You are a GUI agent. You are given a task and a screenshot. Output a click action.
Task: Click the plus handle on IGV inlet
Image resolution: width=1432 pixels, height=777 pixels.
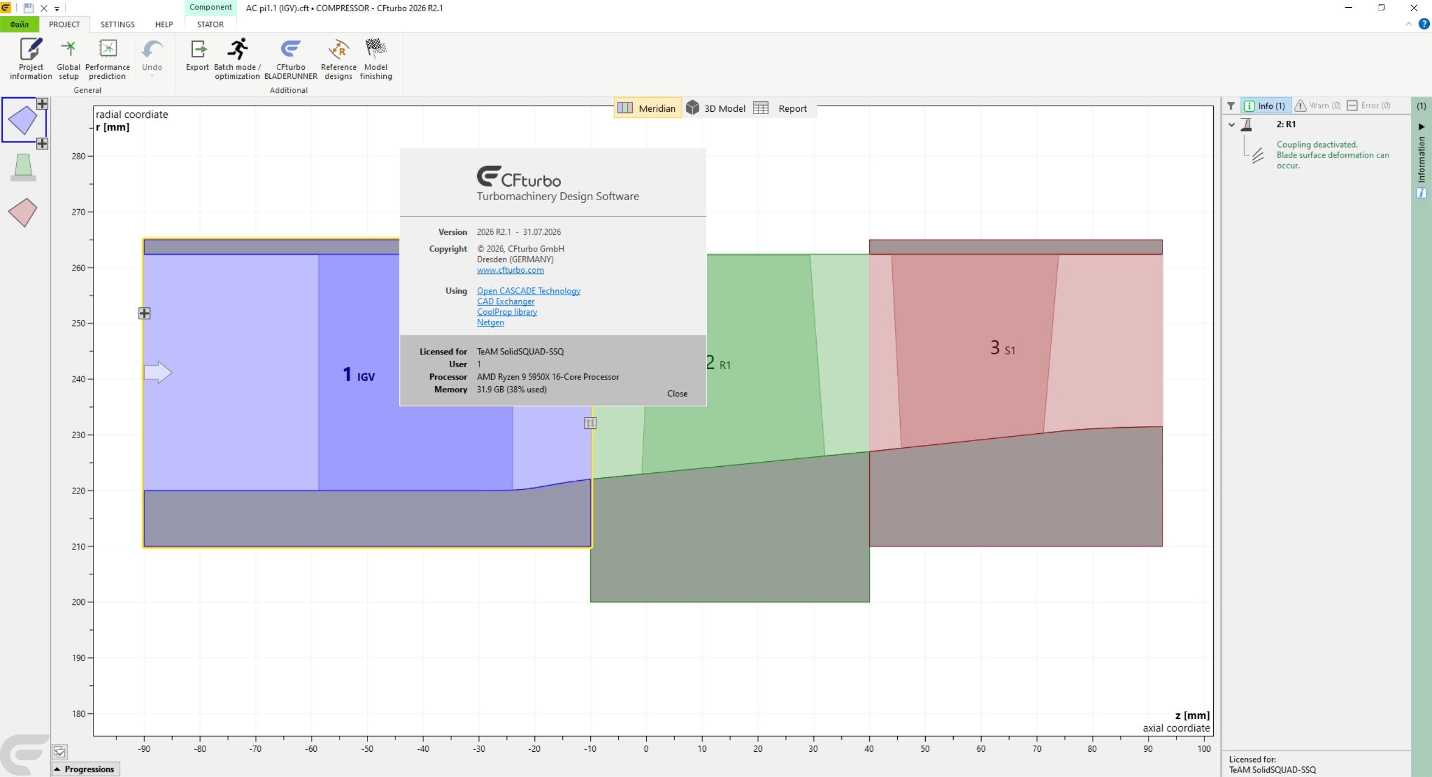point(144,314)
